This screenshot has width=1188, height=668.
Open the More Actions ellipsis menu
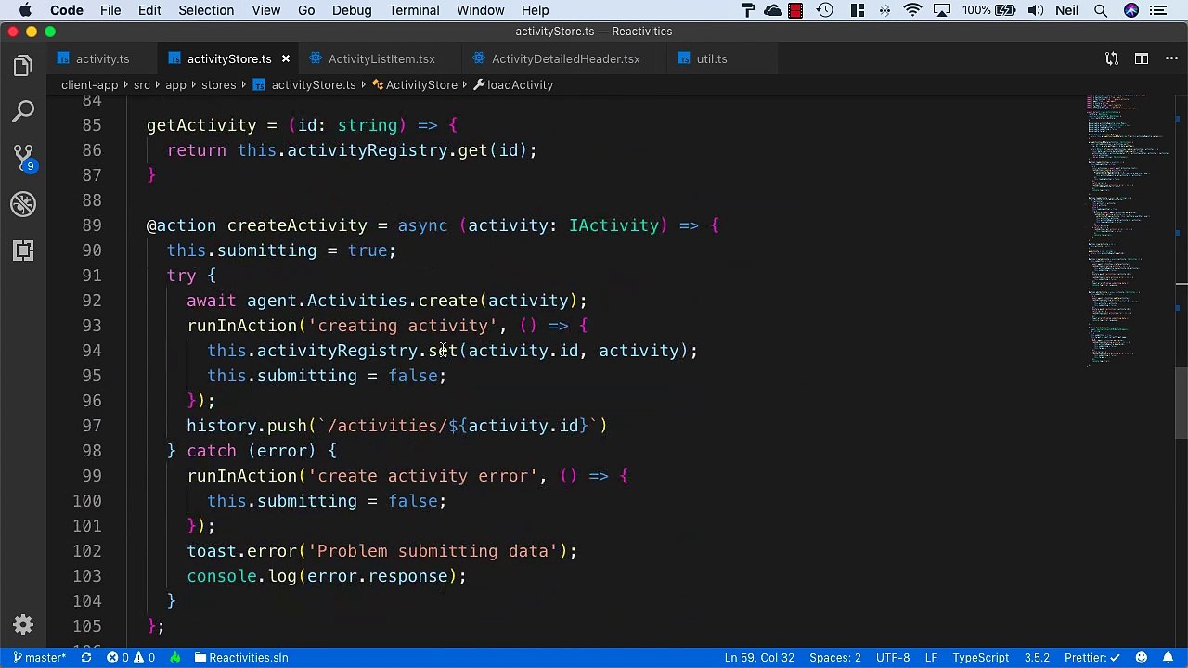pyautogui.click(x=1169, y=58)
